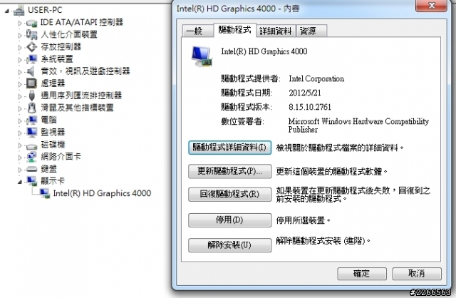Click the Microsoft Windows Hardware Compatibility Publisher text
The height and width of the screenshot is (298, 456).
pos(358,125)
